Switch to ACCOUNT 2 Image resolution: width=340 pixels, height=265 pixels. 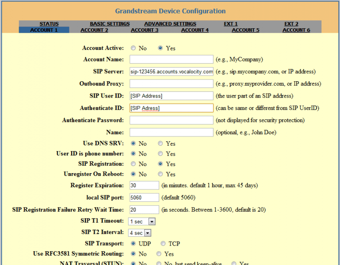pos(94,30)
